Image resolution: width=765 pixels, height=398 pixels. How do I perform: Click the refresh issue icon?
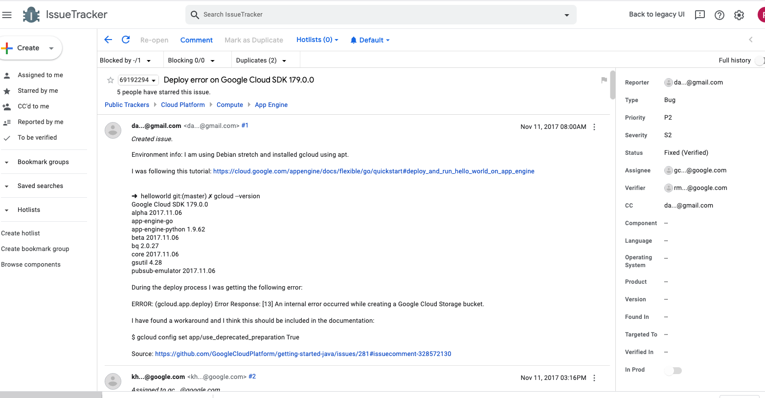(126, 40)
